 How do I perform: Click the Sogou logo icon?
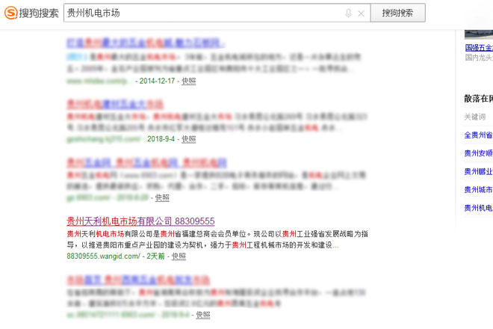click(11, 13)
